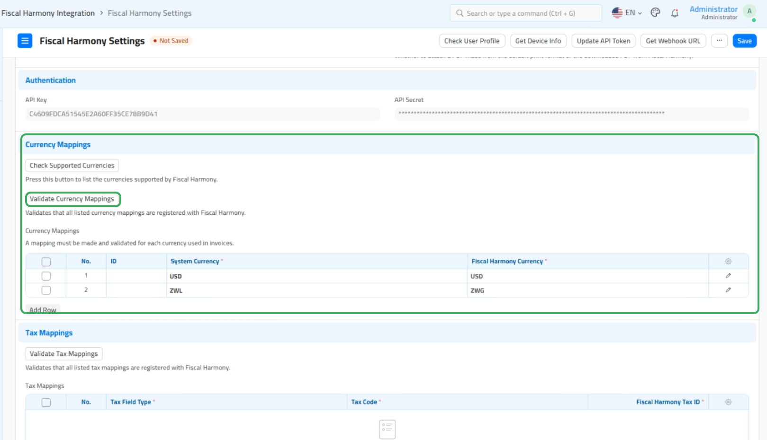767x440 pixels.
Task: Click the API Key field
Action: 202,114
